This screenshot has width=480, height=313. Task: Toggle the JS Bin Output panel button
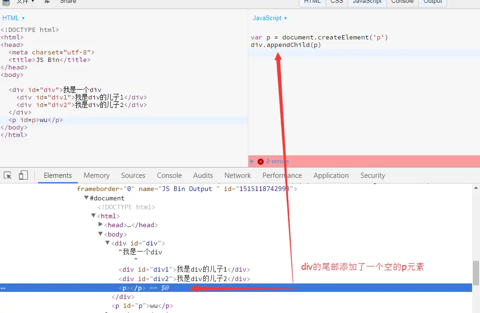[433, 2]
